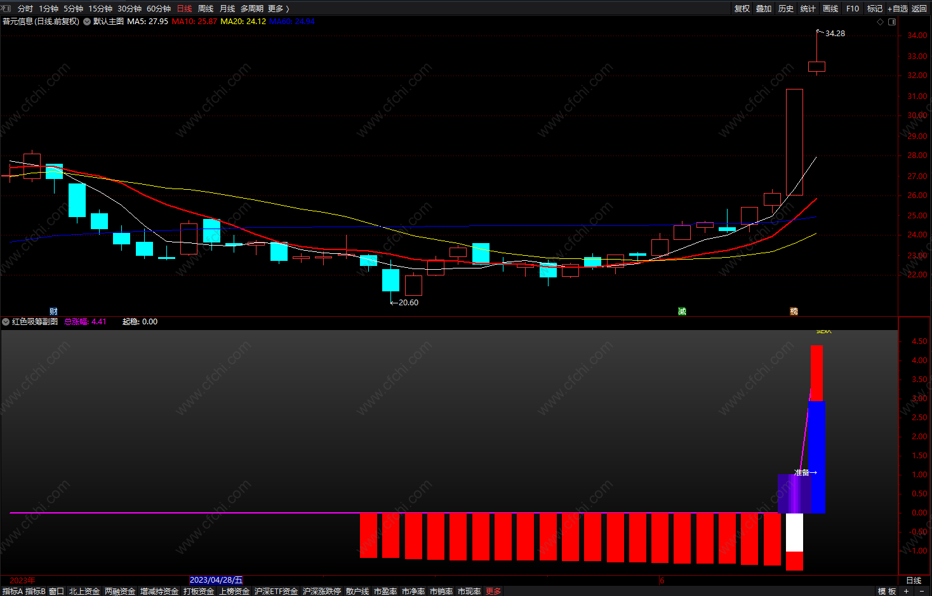Click the 日线 label at bottom-right
This screenshot has height=596, width=932.
(914, 581)
